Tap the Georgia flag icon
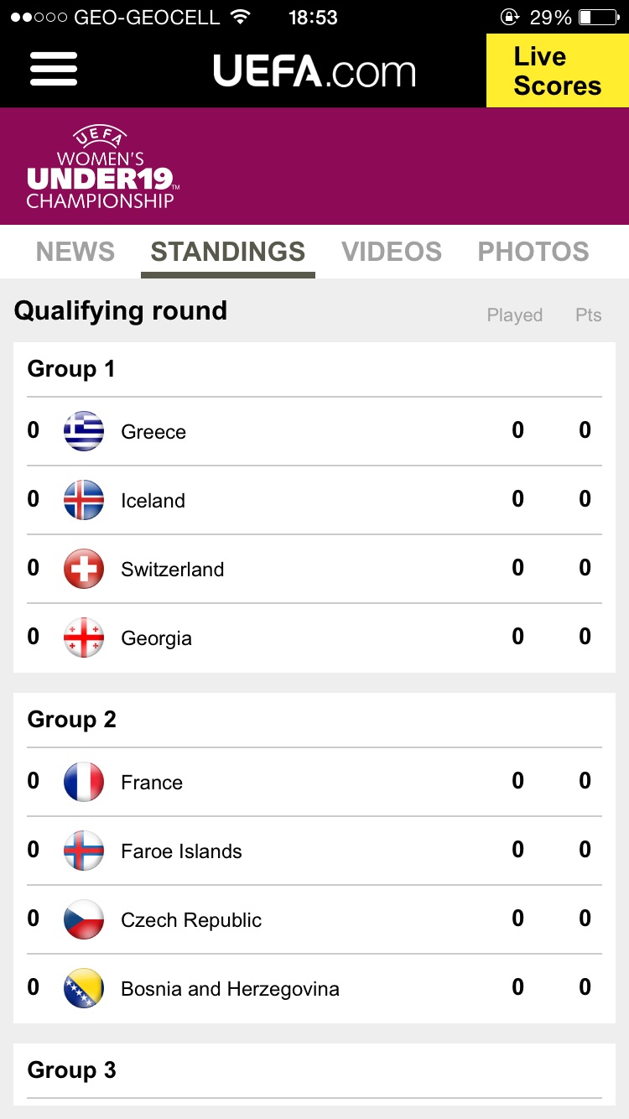Screen dimensions: 629x1119 pyautogui.click(x=84, y=638)
